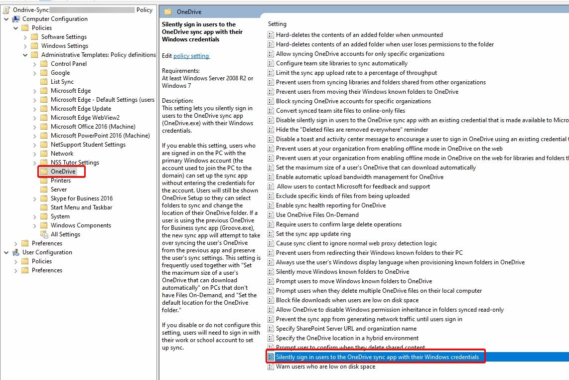Expand the Software Settings node
This screenshot has width=569, height=380.
(25, 37)
